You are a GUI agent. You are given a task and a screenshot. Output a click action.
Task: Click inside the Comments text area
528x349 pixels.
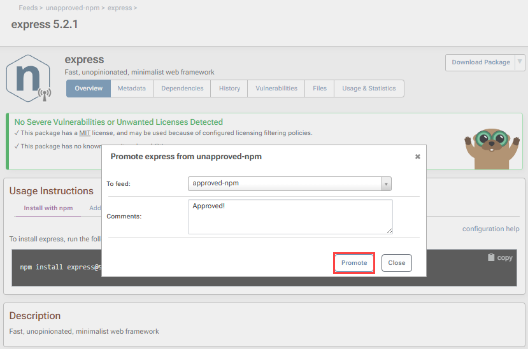pos(290,217)
